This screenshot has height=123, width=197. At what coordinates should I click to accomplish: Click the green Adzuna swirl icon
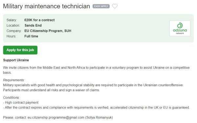180,26
